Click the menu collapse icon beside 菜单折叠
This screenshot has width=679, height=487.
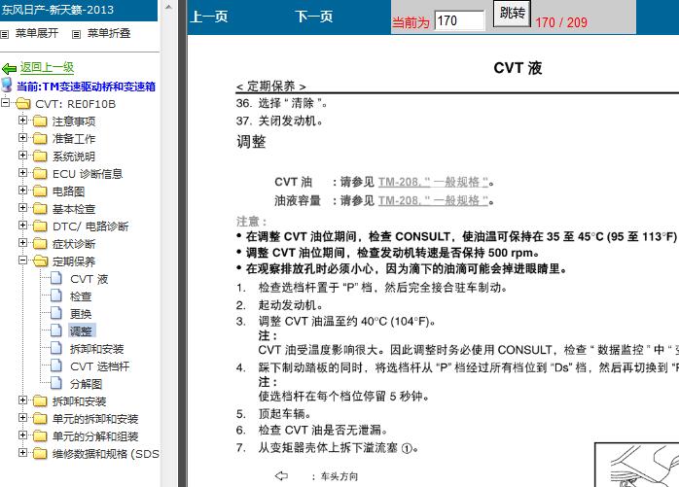76,34
